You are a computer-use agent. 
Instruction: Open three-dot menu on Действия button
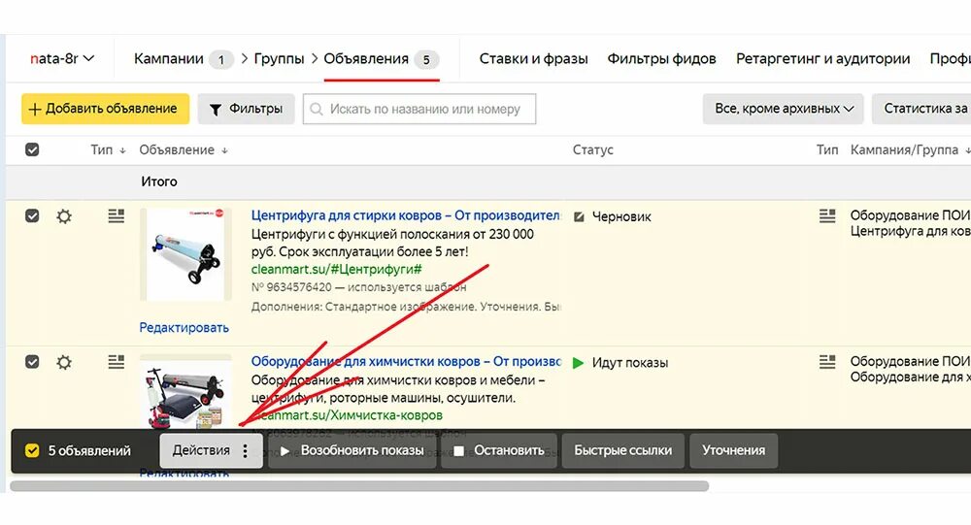pos(246,450)
